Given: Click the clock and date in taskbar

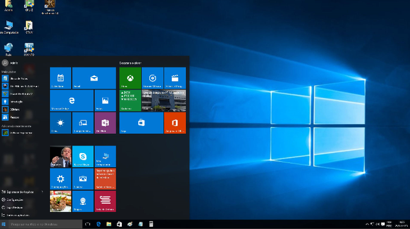Looking at the screenshot, I should (x=402, y=224).
